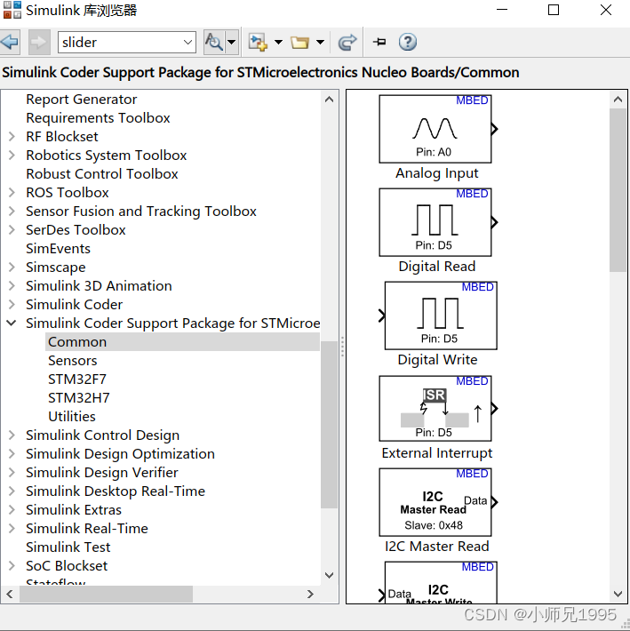Screen dimensions: 630x631
Task: Expand the Simulink Extras node
Action: (x=12, y=510)
